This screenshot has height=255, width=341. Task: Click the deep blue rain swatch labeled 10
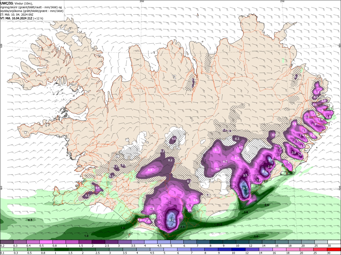238,249
